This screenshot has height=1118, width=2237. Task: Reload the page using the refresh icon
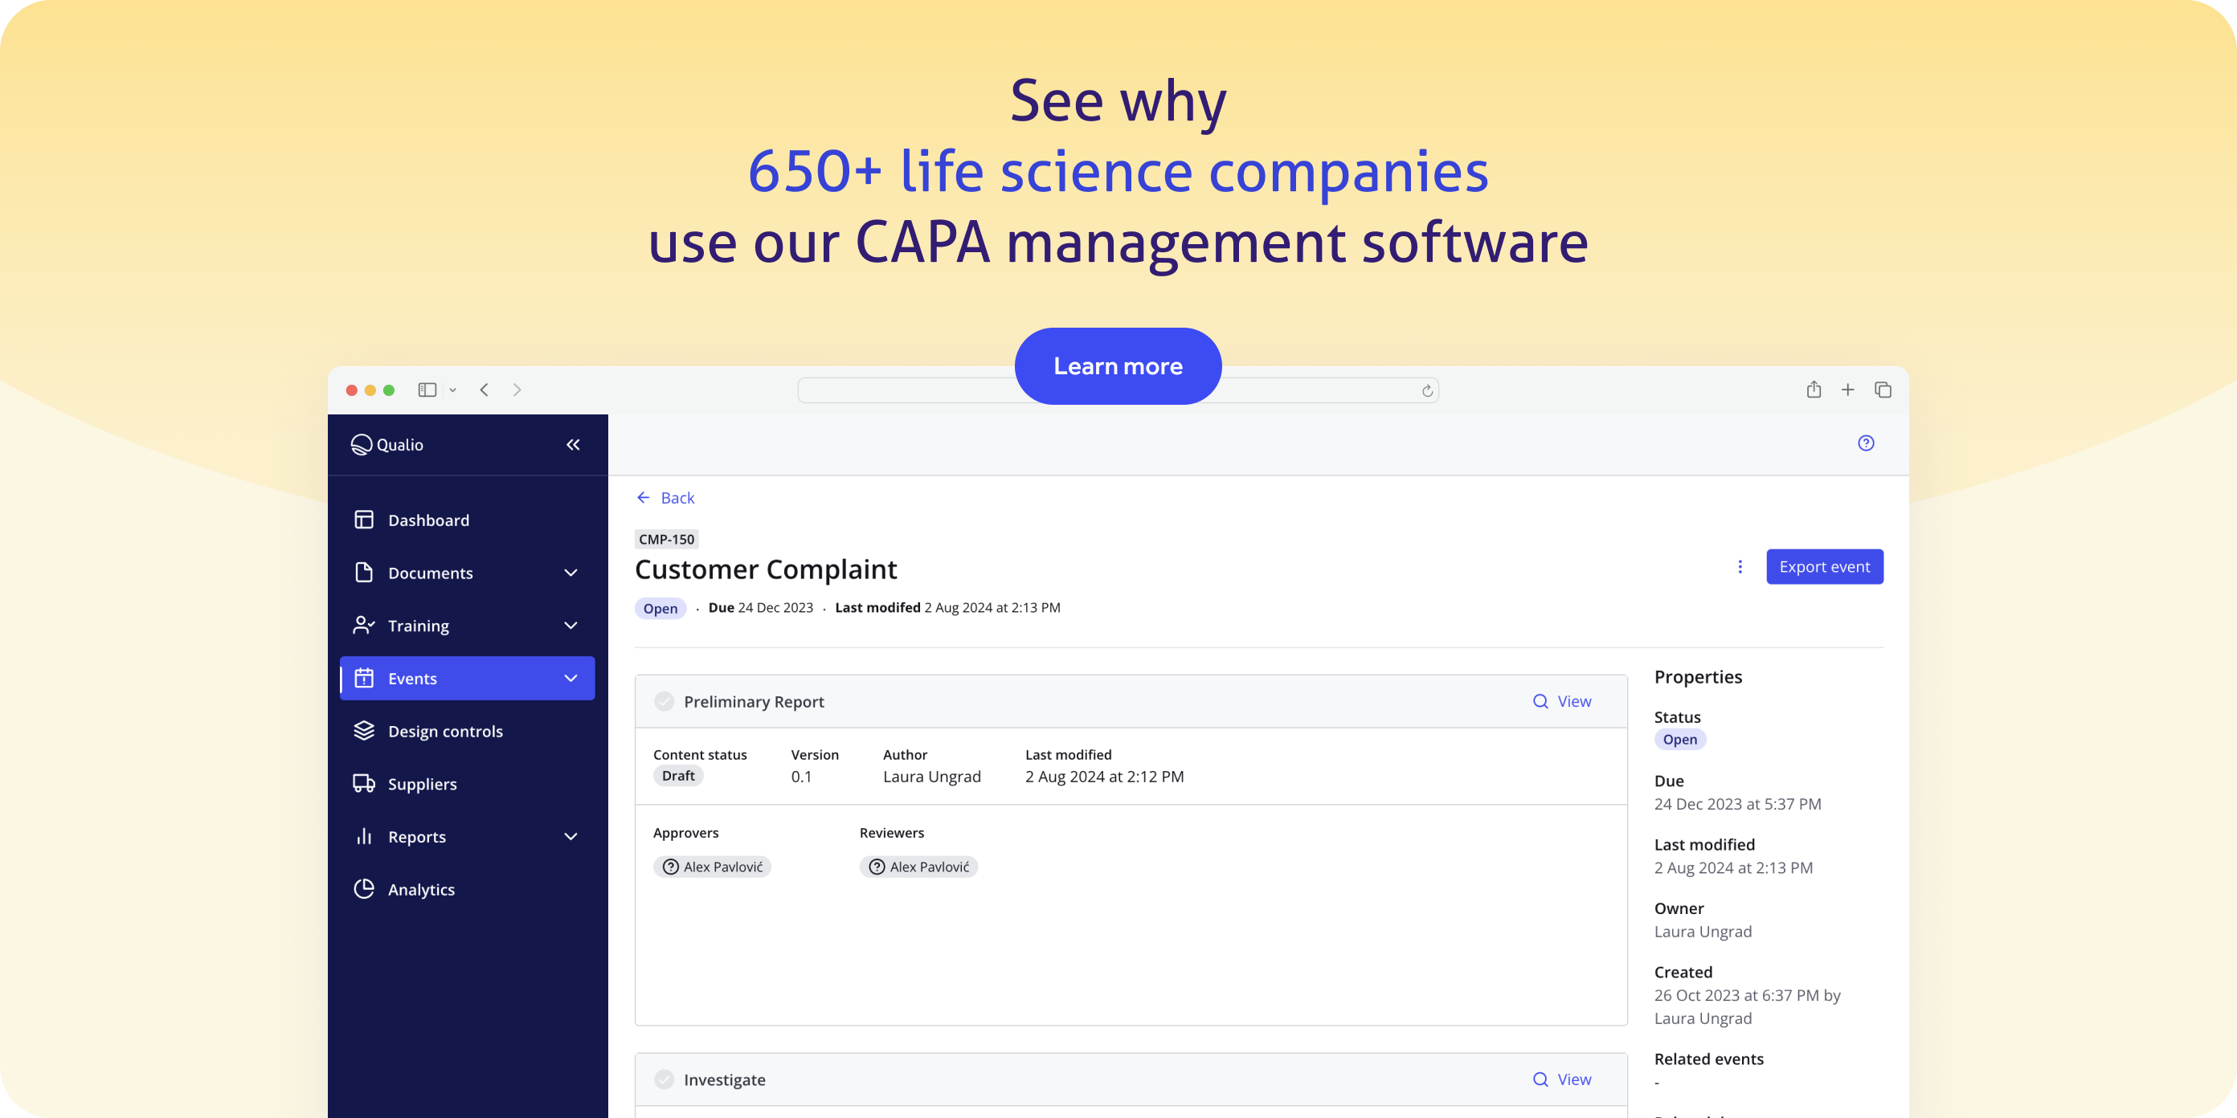coord(1427,390)
